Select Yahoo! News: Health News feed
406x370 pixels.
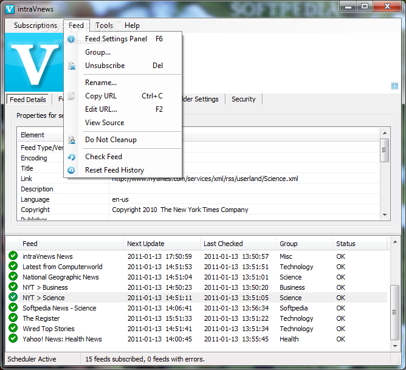point(197,339)
